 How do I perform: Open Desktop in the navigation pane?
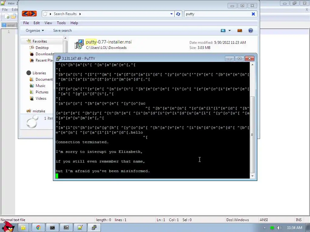click(x=42, y=47)
